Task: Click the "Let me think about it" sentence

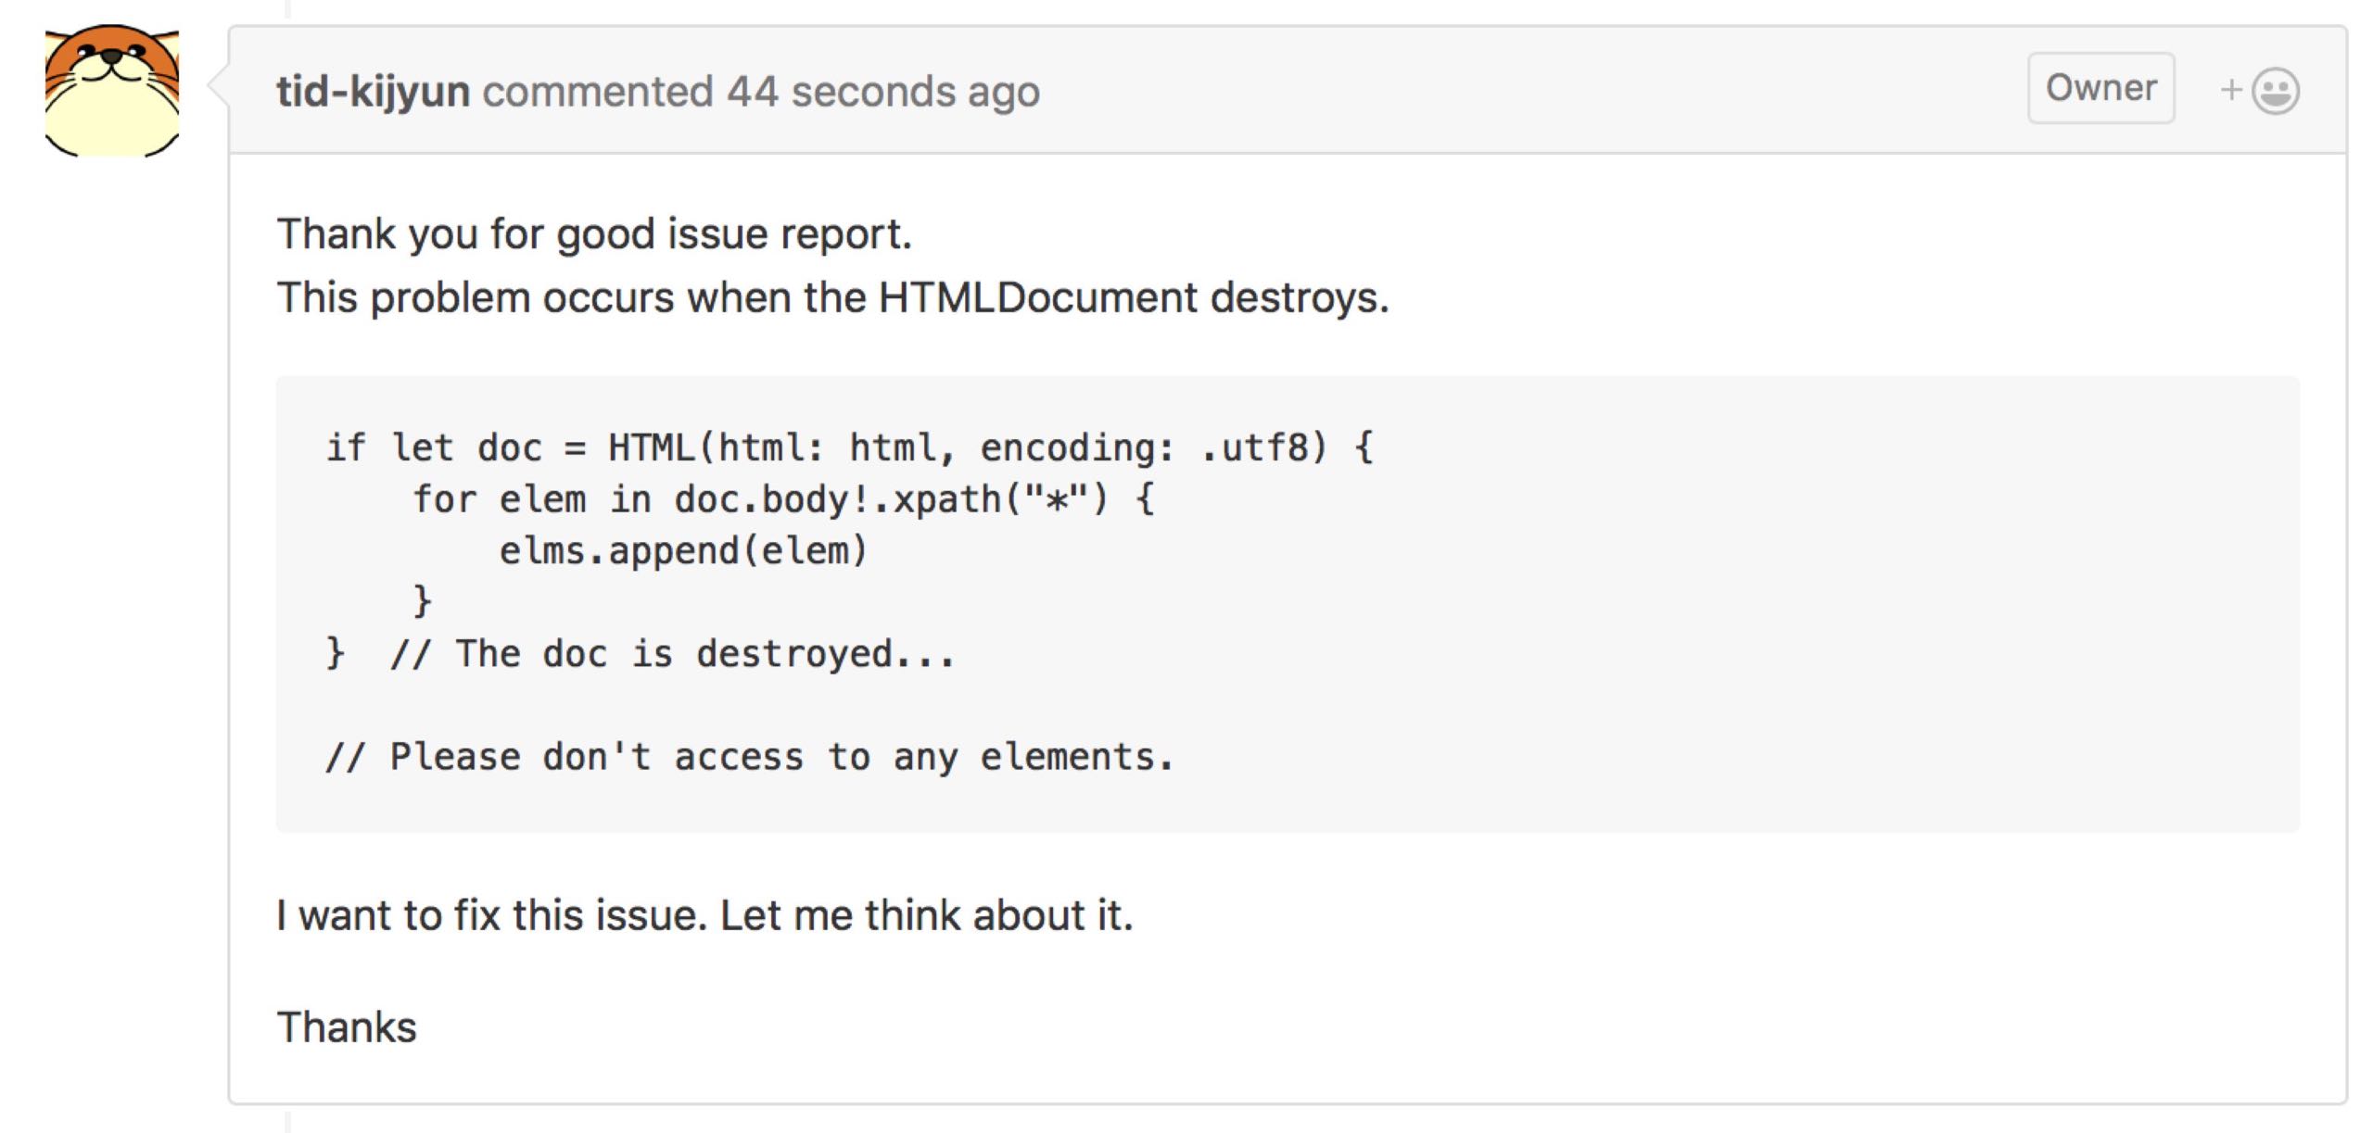Action: (x=925, y=915)
